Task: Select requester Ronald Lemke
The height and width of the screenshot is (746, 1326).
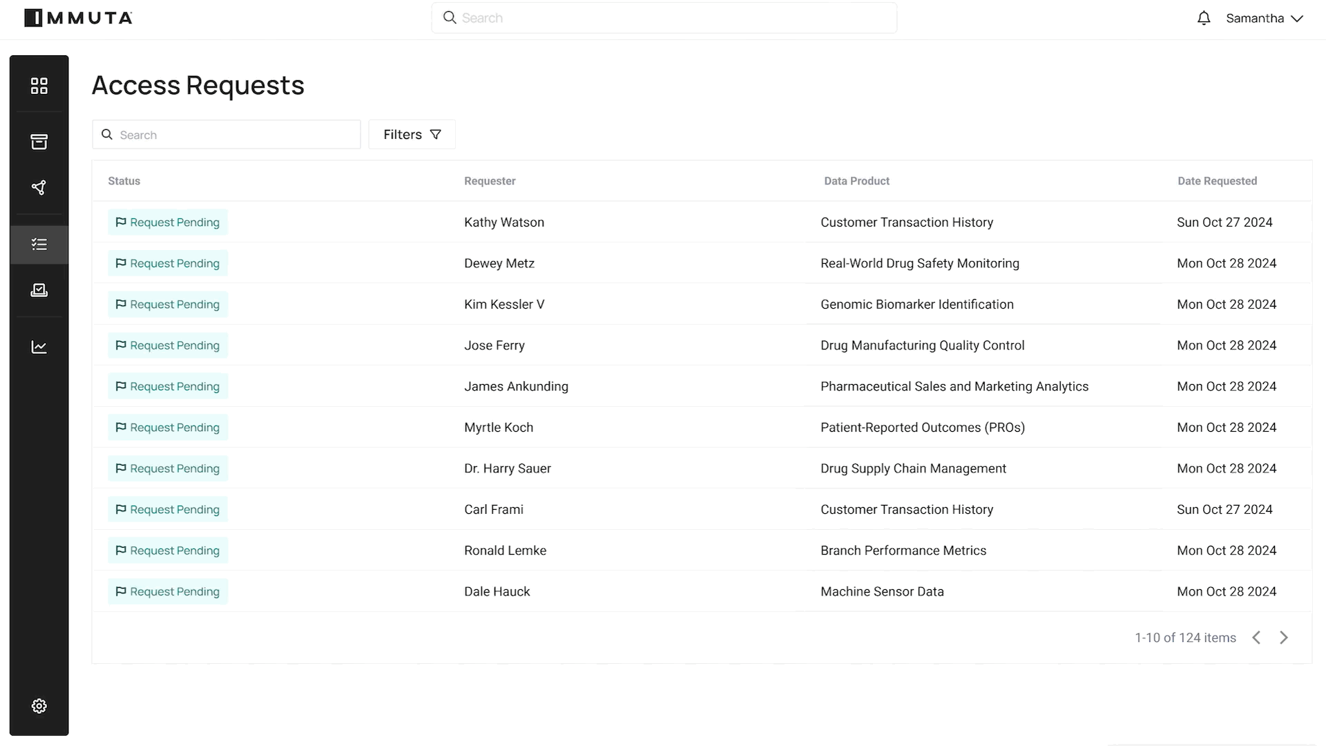Action: pos(505,551)
